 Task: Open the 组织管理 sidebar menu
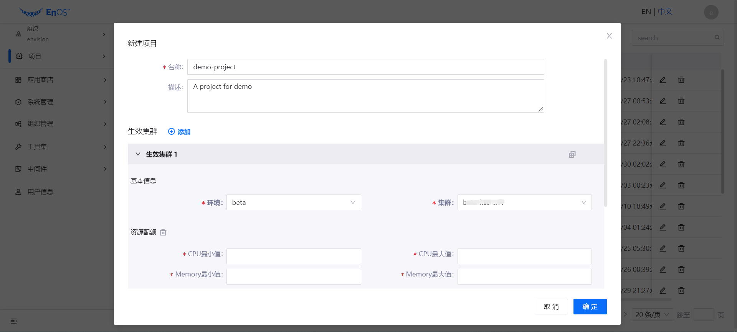[57, 124]
